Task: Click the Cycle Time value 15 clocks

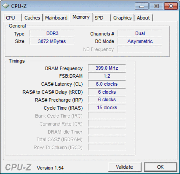Action: point(107,108)
